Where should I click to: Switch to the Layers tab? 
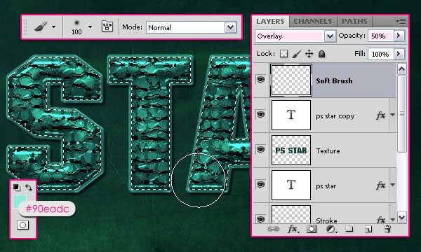point(270,22)
